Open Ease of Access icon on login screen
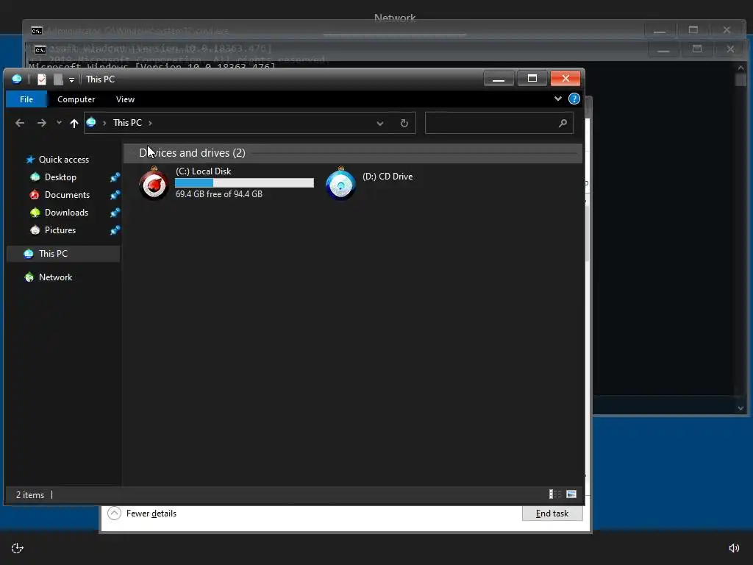 [18, 548]
